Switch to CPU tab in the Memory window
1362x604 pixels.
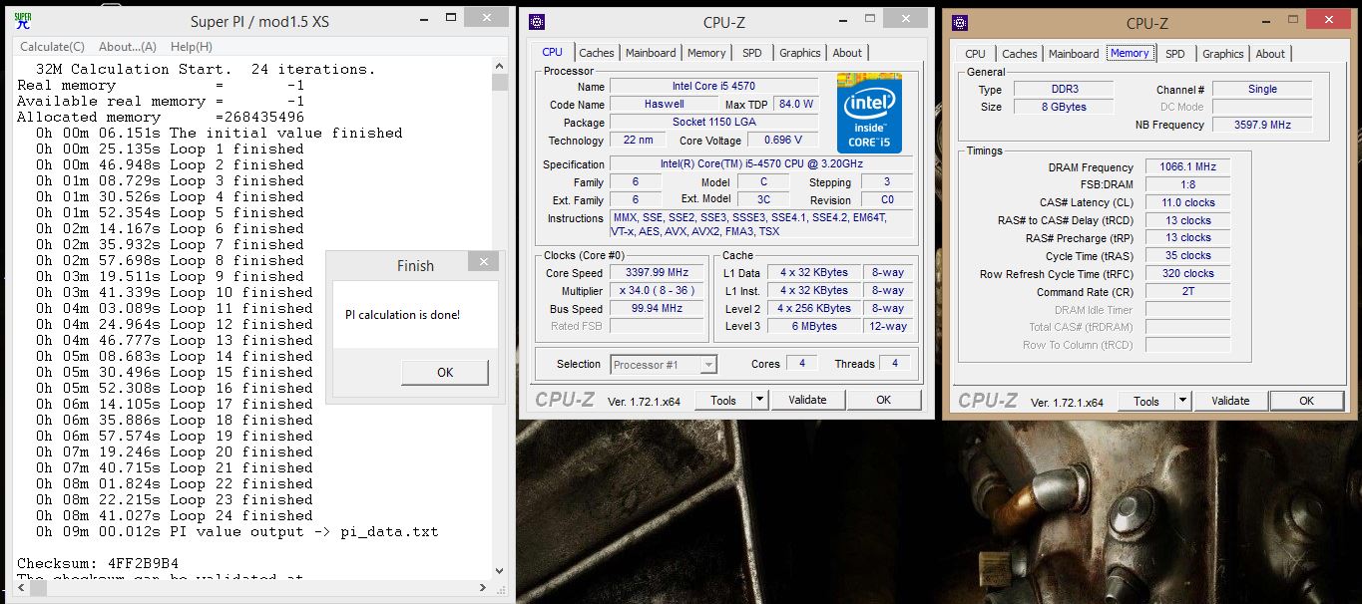pos(975,54)
